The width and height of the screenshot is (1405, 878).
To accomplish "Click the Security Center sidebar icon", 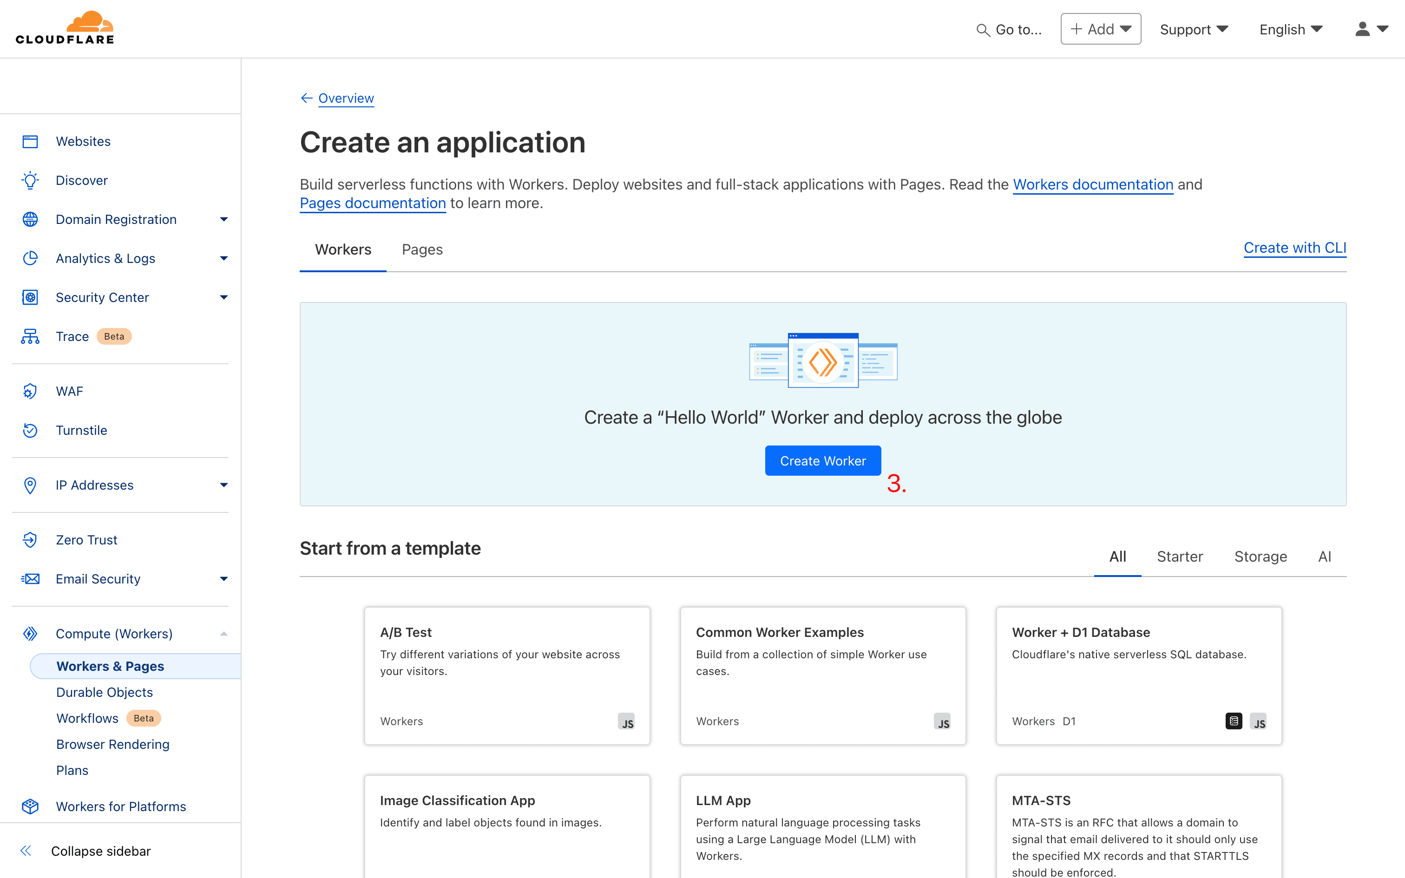I will [x=30, y=296].
